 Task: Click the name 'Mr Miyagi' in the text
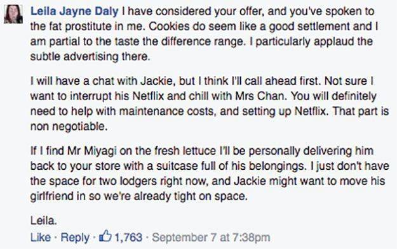click(92, 151)
